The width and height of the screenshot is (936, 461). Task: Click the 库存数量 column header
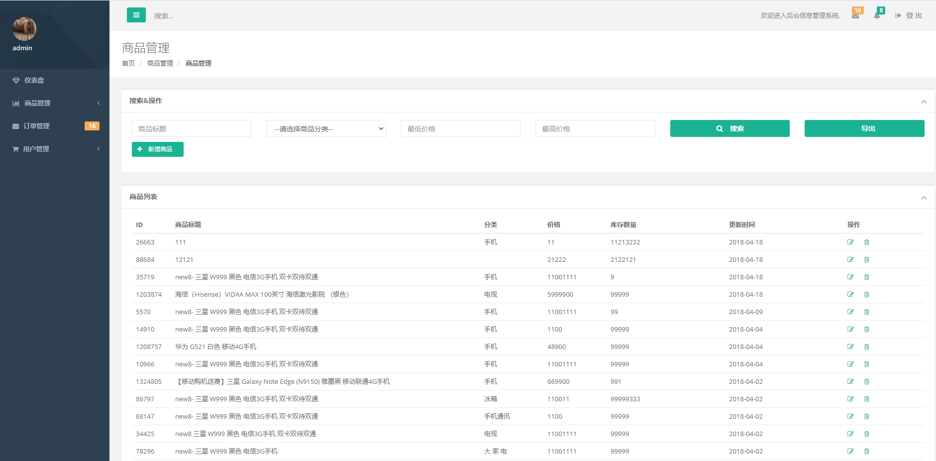tap(624, 225)
